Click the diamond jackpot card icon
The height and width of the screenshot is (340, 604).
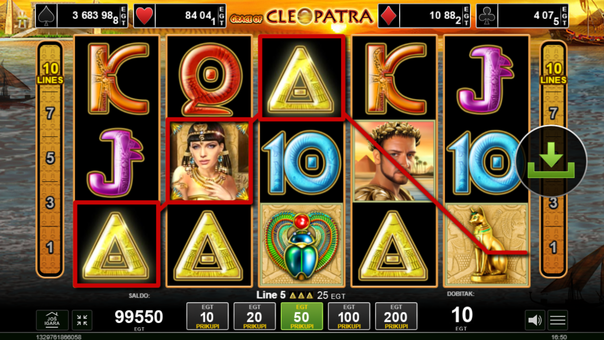[389, 16]
